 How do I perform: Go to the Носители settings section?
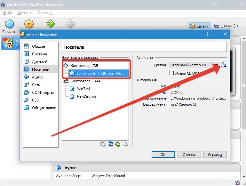click(x=41, y=69)
